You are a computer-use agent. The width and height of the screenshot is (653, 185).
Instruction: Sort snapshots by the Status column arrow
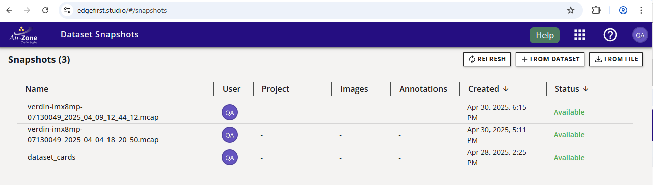(x=586, y=89)
